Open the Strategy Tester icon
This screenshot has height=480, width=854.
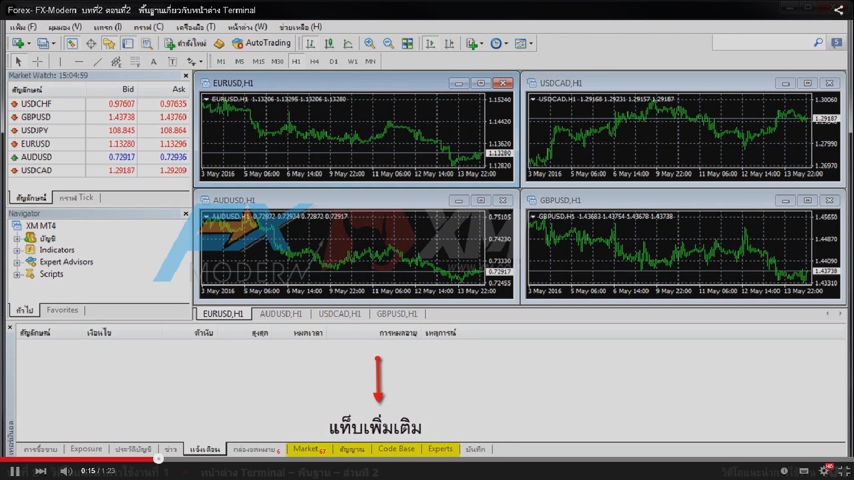(x=146, y=43)
